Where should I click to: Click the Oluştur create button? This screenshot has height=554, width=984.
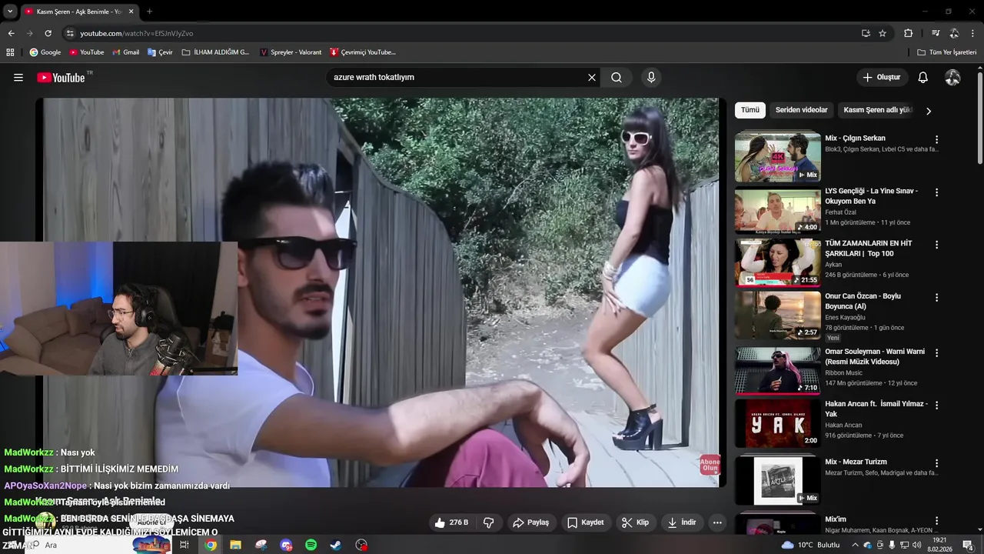[x=882, y=78]
